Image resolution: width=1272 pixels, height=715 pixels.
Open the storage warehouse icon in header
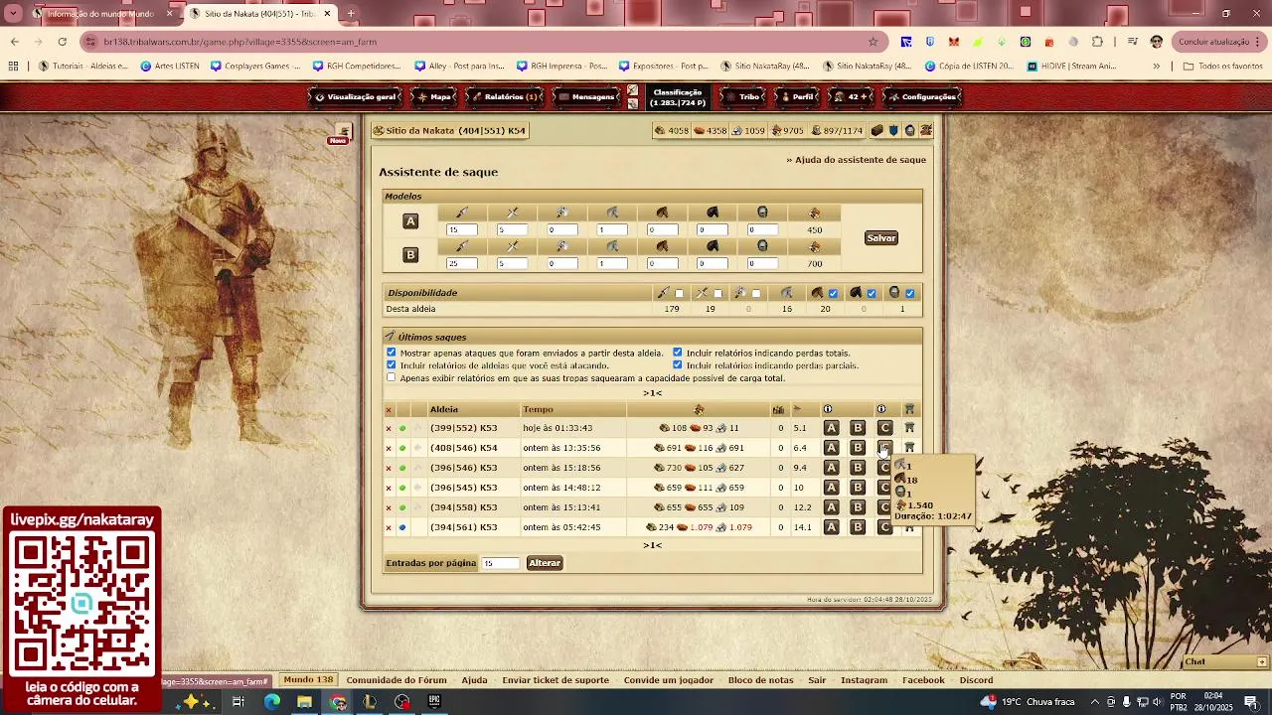(876, 131)
